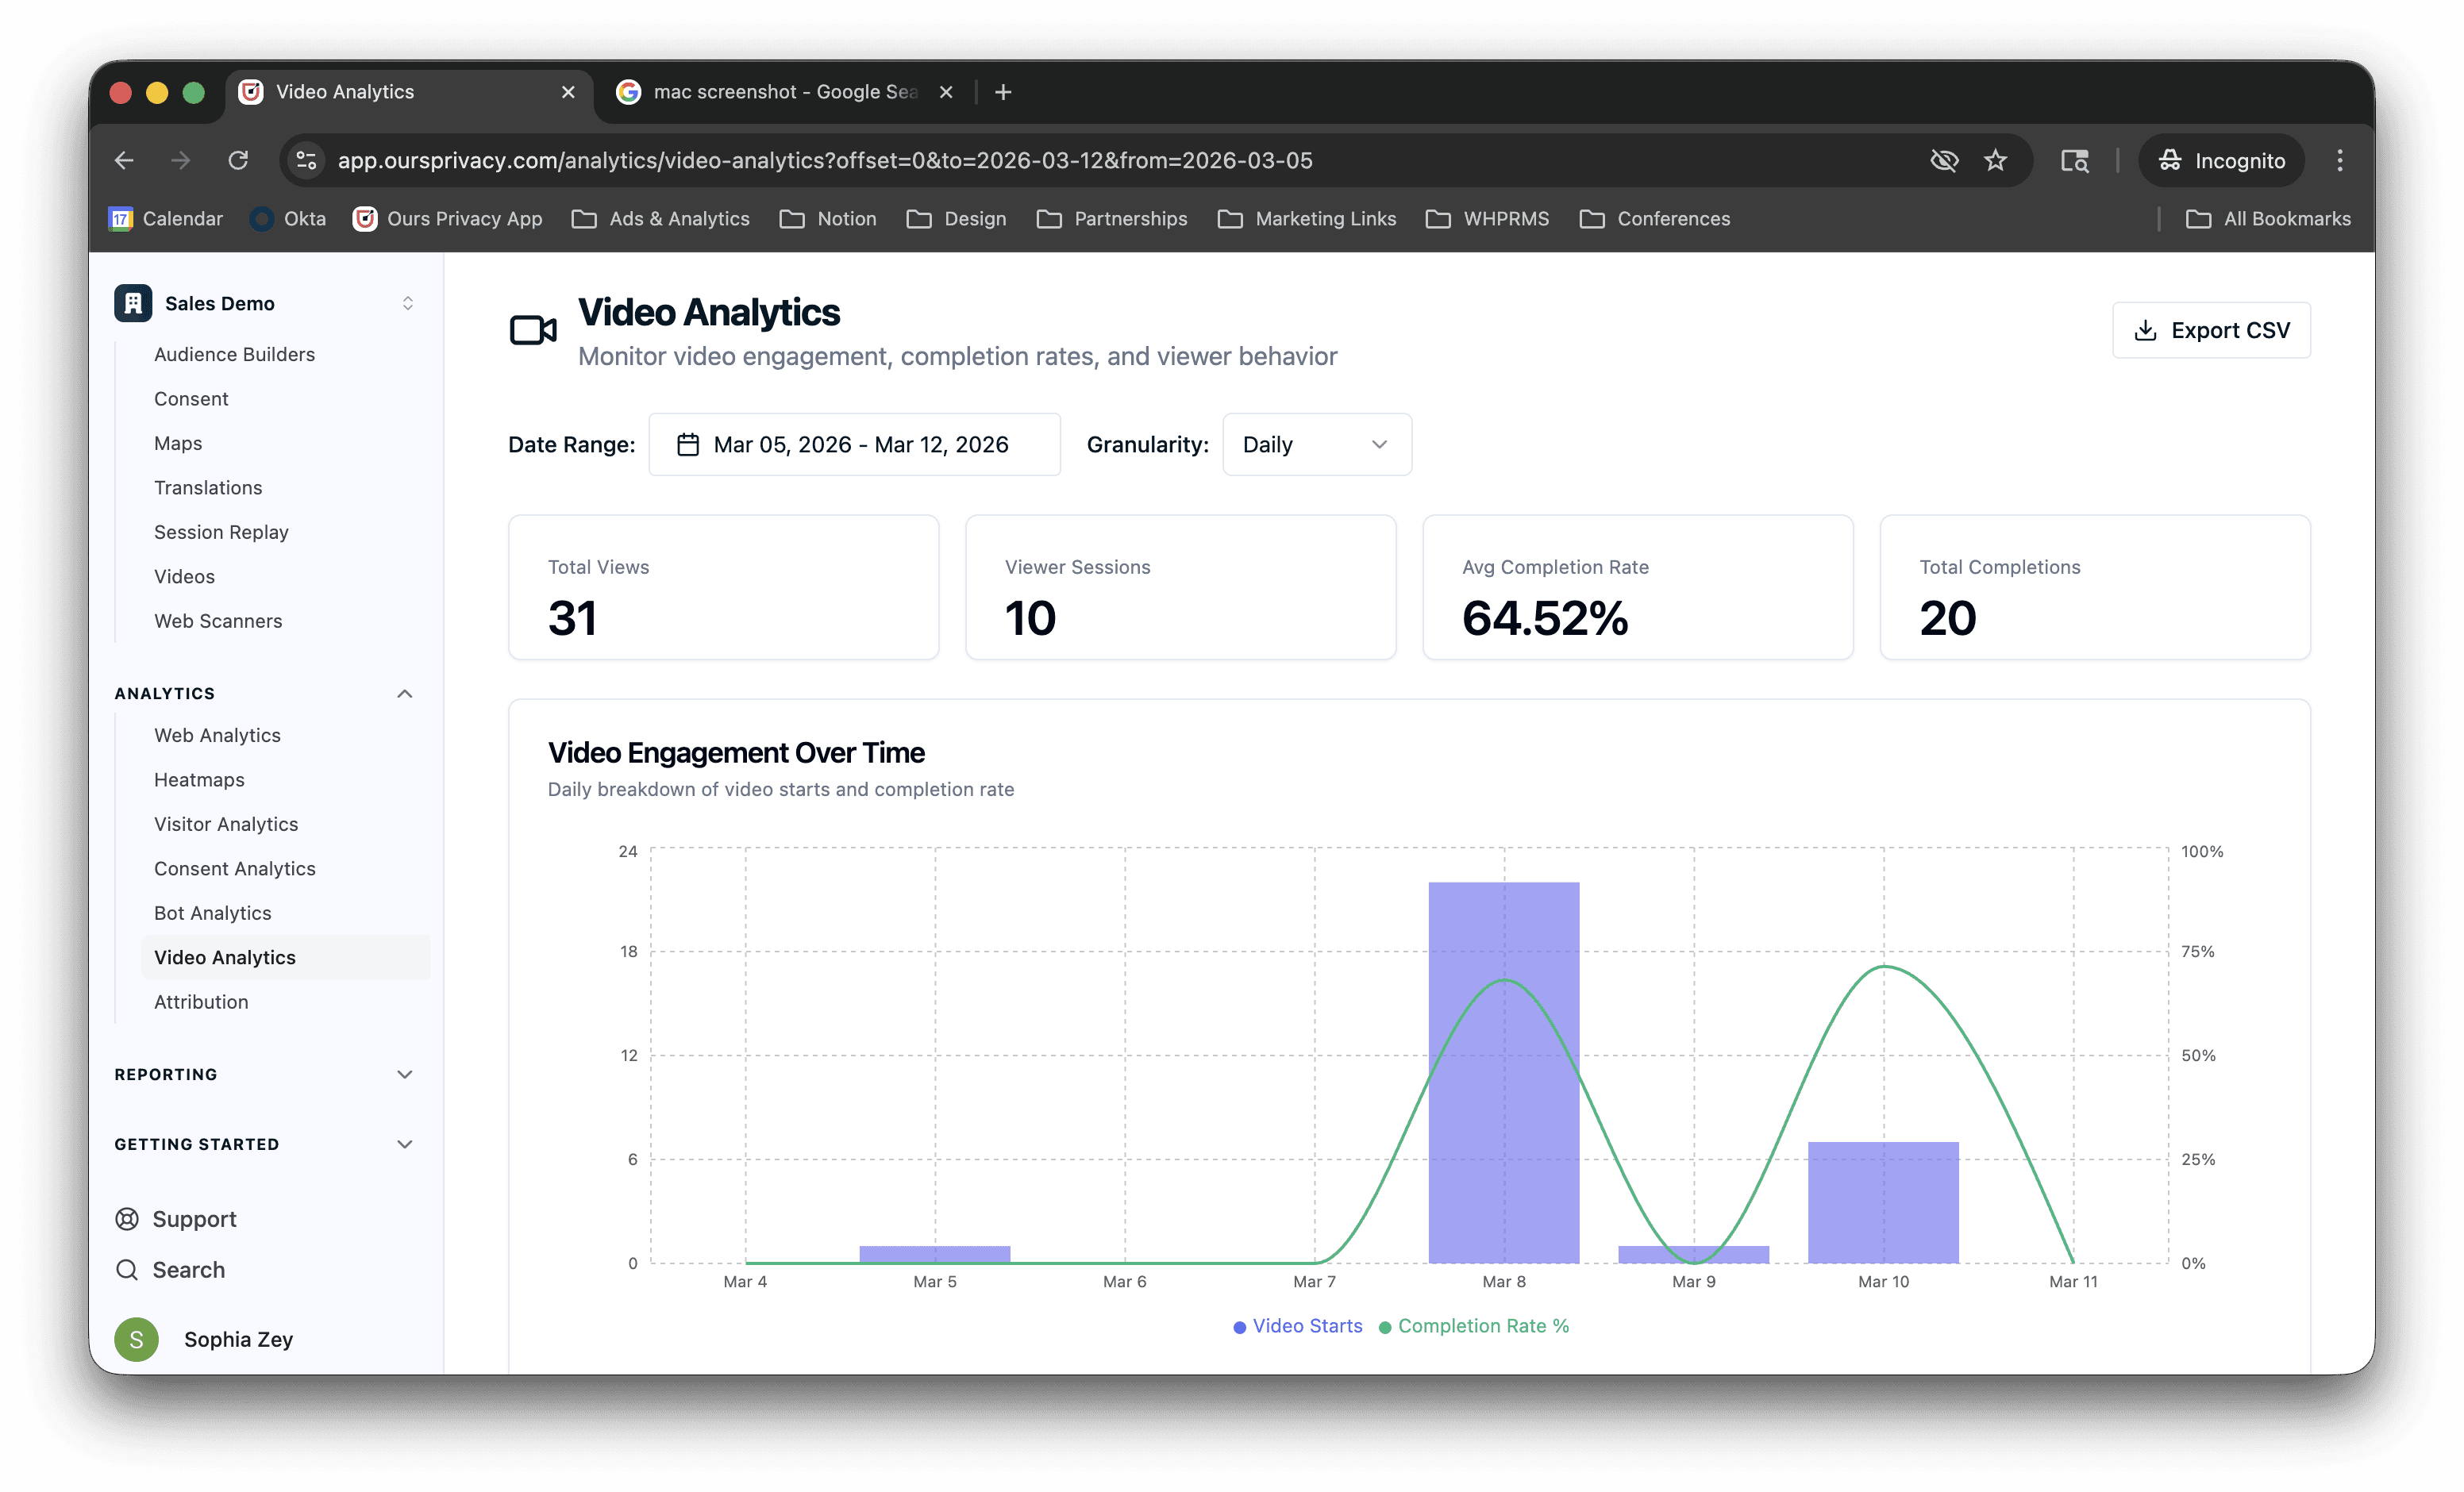Screen dimensions: 2464x1492
Task: Open Heatmaps in the sidebar
Action: tap(199, 780)
